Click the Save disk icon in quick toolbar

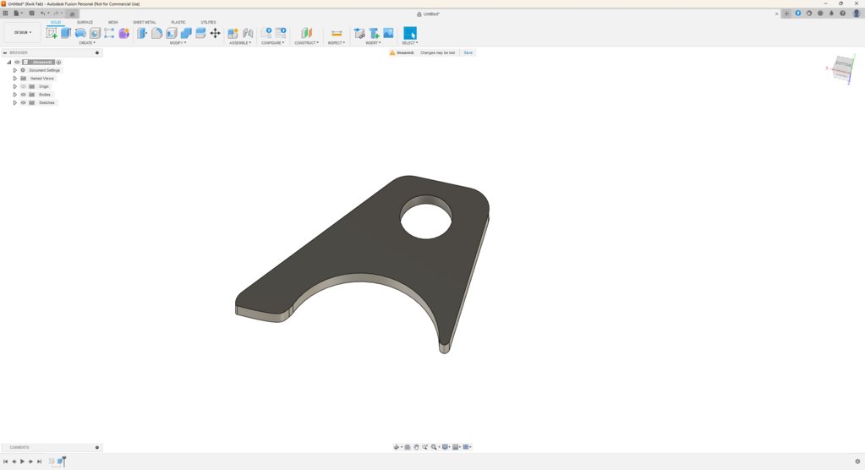pyautogui.click(x=31, y=14)
